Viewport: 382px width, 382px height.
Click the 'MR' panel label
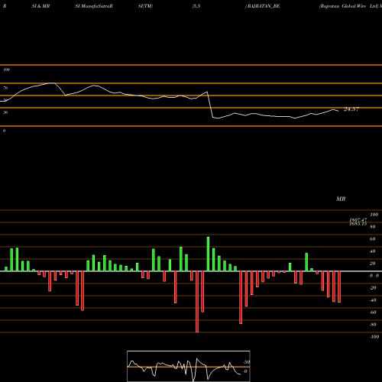tap(341, 199)
